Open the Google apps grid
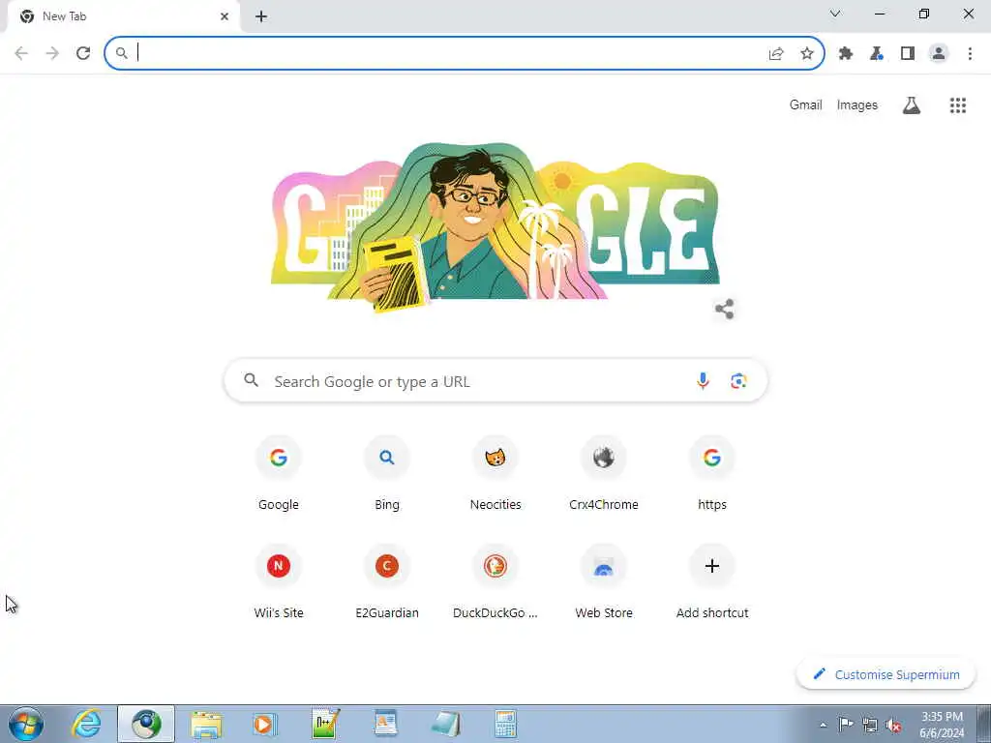 point(958,105)
